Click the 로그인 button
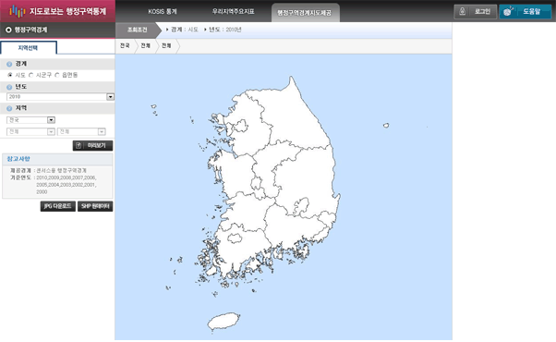The image size is (556, 342). pyautogui.click(x=475, y=12)
